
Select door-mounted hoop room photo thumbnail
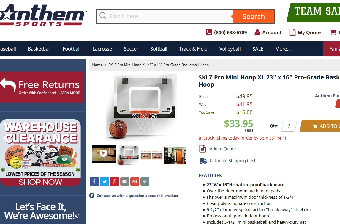pyautogui.click(x=175, y=155)
